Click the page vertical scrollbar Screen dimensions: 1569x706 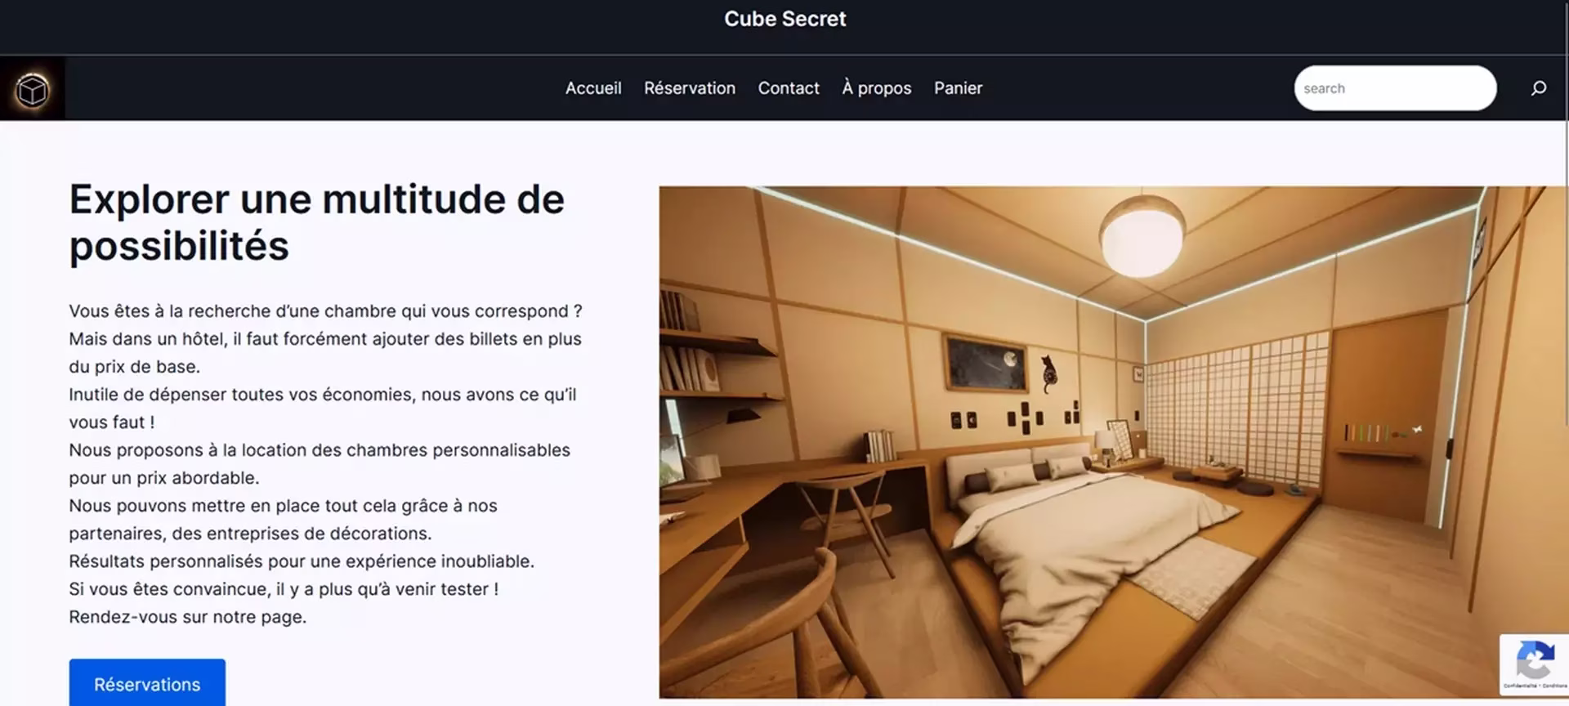(1566, 353)
